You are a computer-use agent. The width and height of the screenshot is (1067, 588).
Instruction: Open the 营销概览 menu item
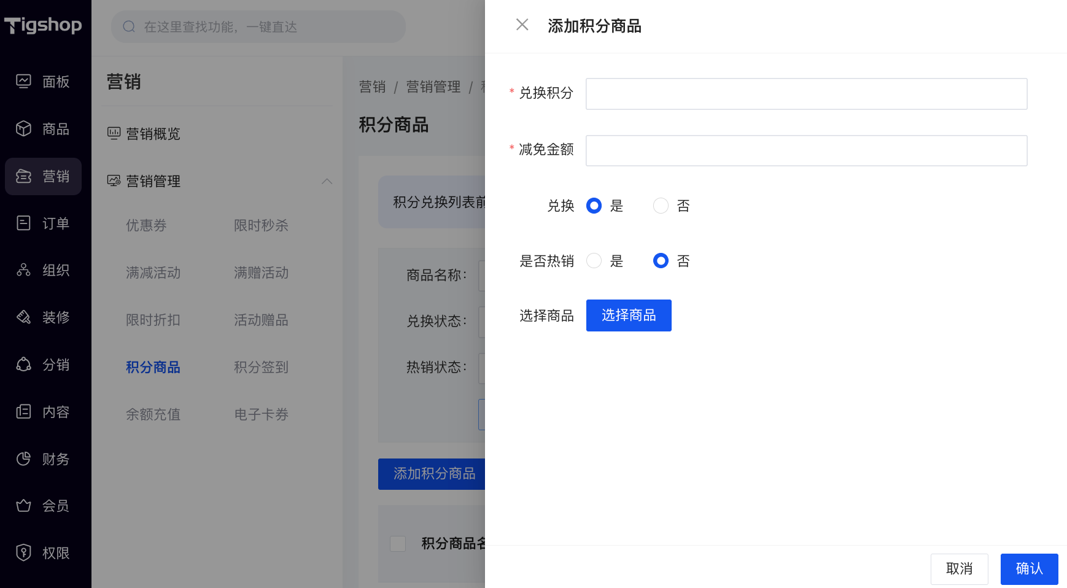(x=153, y=134)
